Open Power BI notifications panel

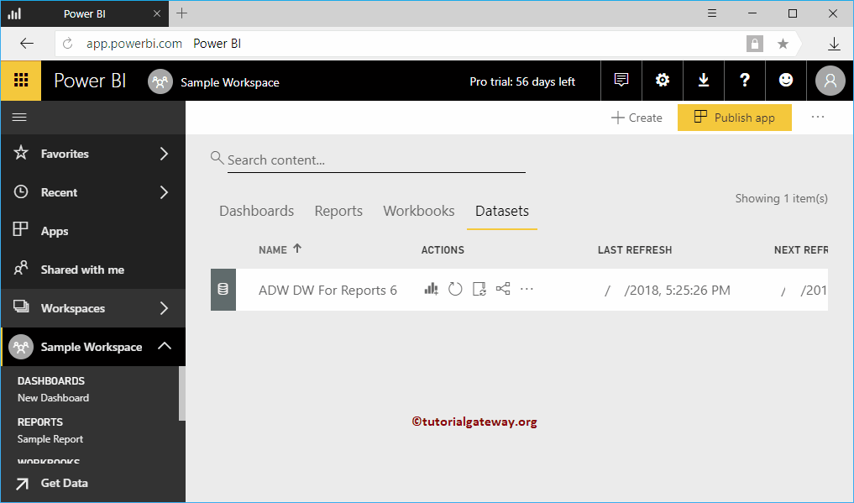[x=621, y=80]
